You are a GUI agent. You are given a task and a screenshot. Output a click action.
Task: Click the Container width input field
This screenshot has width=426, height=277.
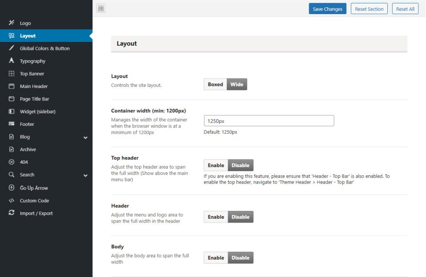tap(269, 121)
